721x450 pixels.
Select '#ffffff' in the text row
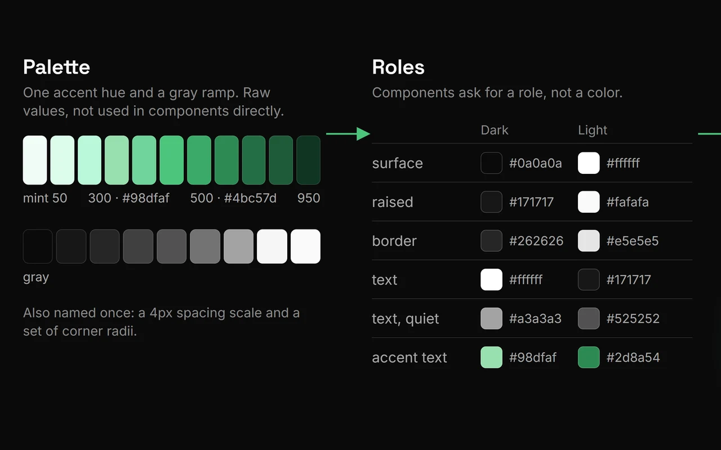pos(526,280)
